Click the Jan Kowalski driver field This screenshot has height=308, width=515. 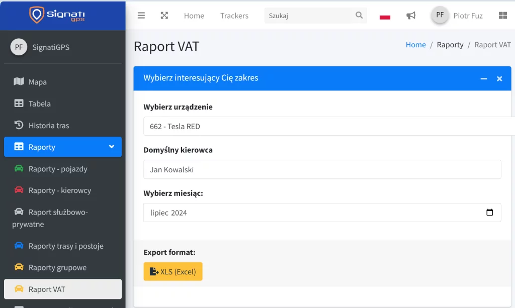click(322, 169)
